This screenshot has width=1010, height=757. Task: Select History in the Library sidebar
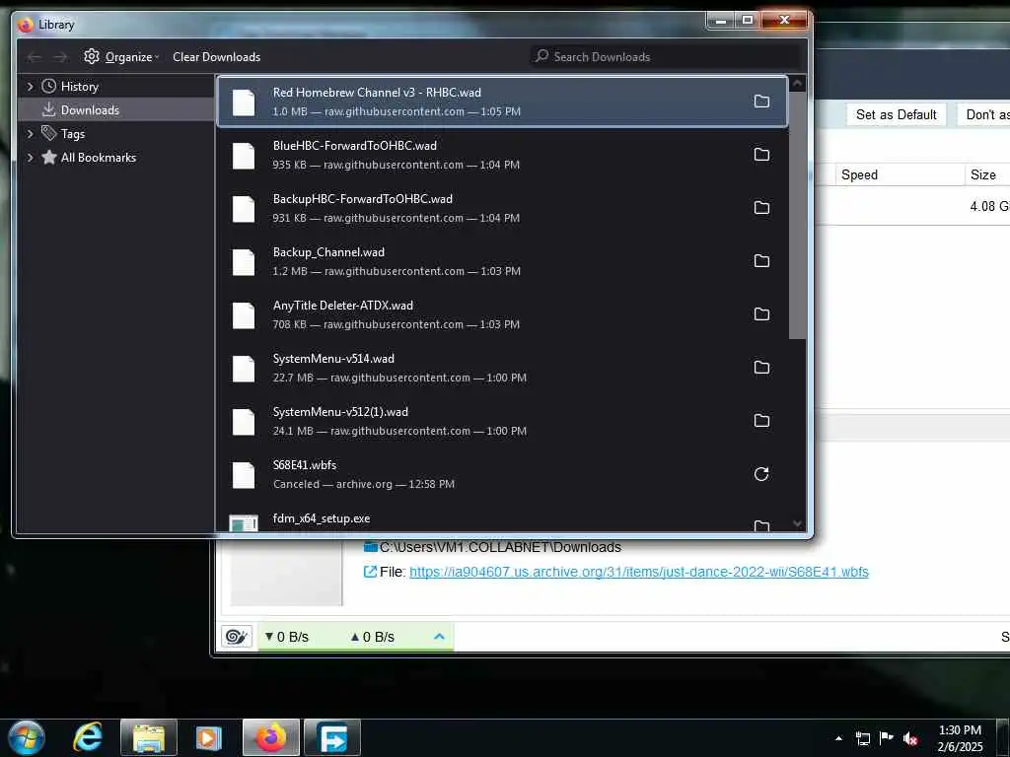116,87
